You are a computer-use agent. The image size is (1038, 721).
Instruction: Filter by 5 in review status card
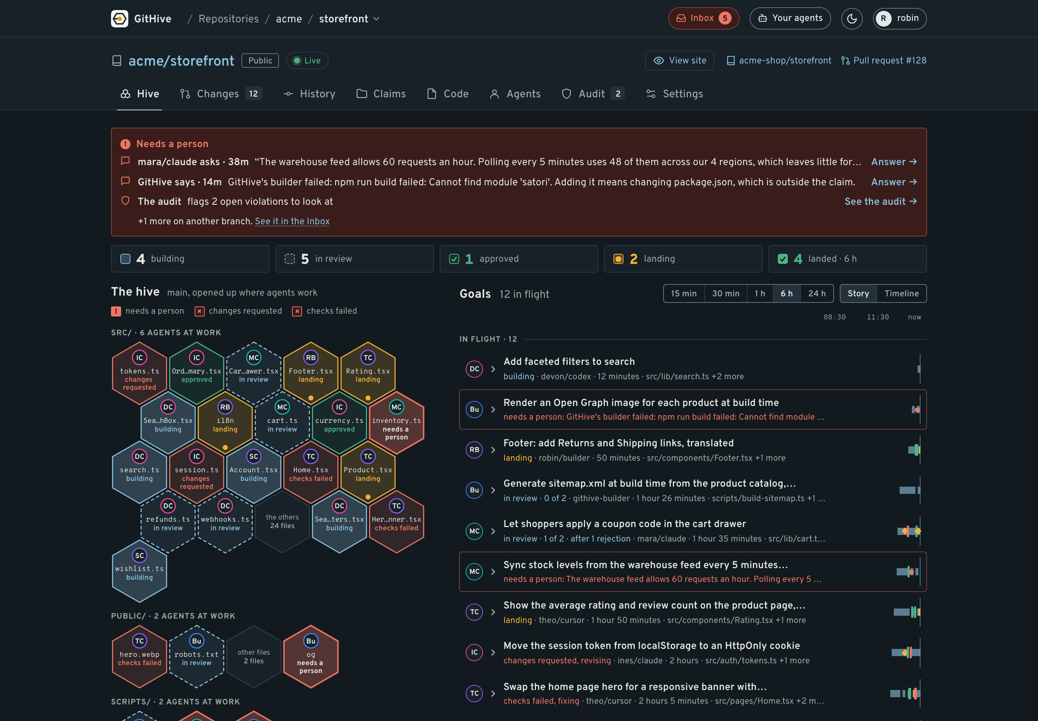tap(355, 259)
